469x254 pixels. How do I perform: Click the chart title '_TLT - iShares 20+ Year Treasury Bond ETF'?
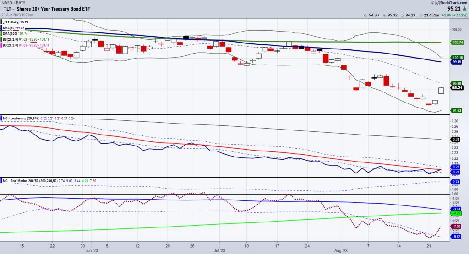click(46, 9)
